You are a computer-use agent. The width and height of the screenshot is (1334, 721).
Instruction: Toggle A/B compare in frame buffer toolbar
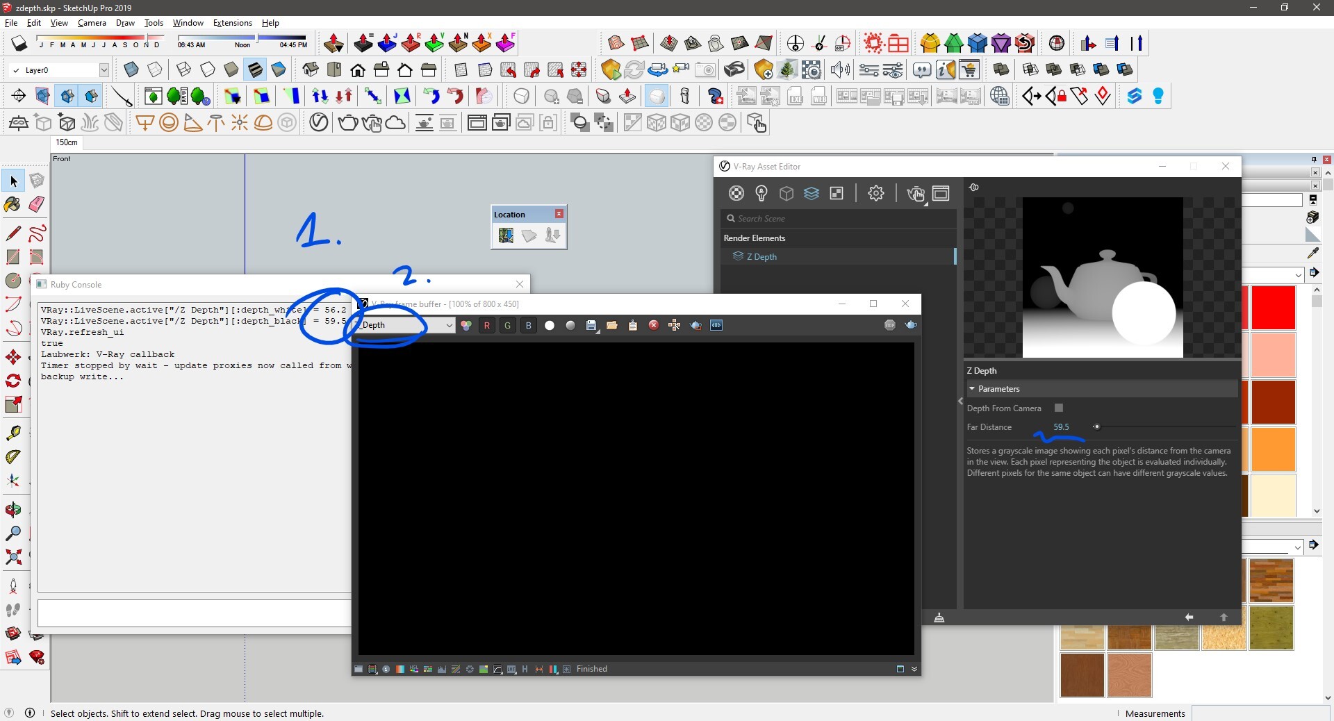[x=716, y=325]
